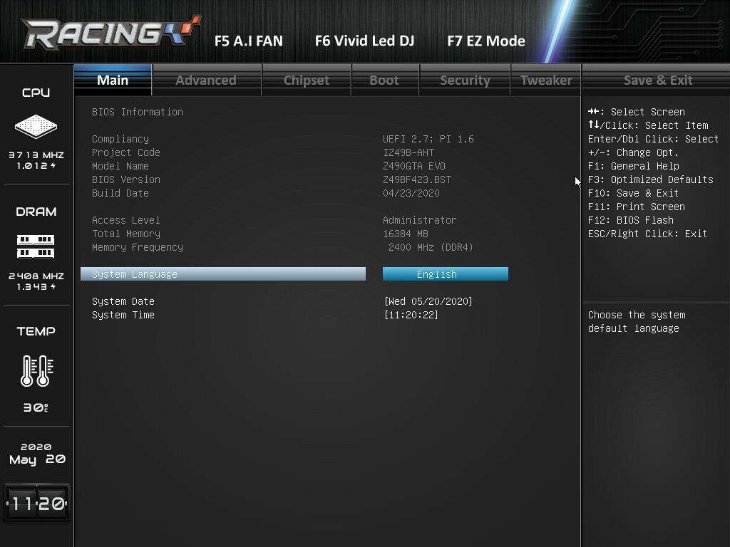The image size is (730, 547).
Task: Click the flip clock showing 11:20
Action: pyautogui.click(x=36, y=503)
